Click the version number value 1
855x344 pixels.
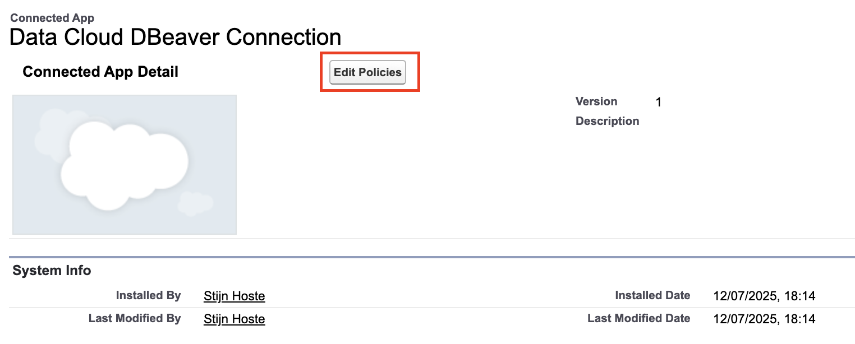coord(659,103)
